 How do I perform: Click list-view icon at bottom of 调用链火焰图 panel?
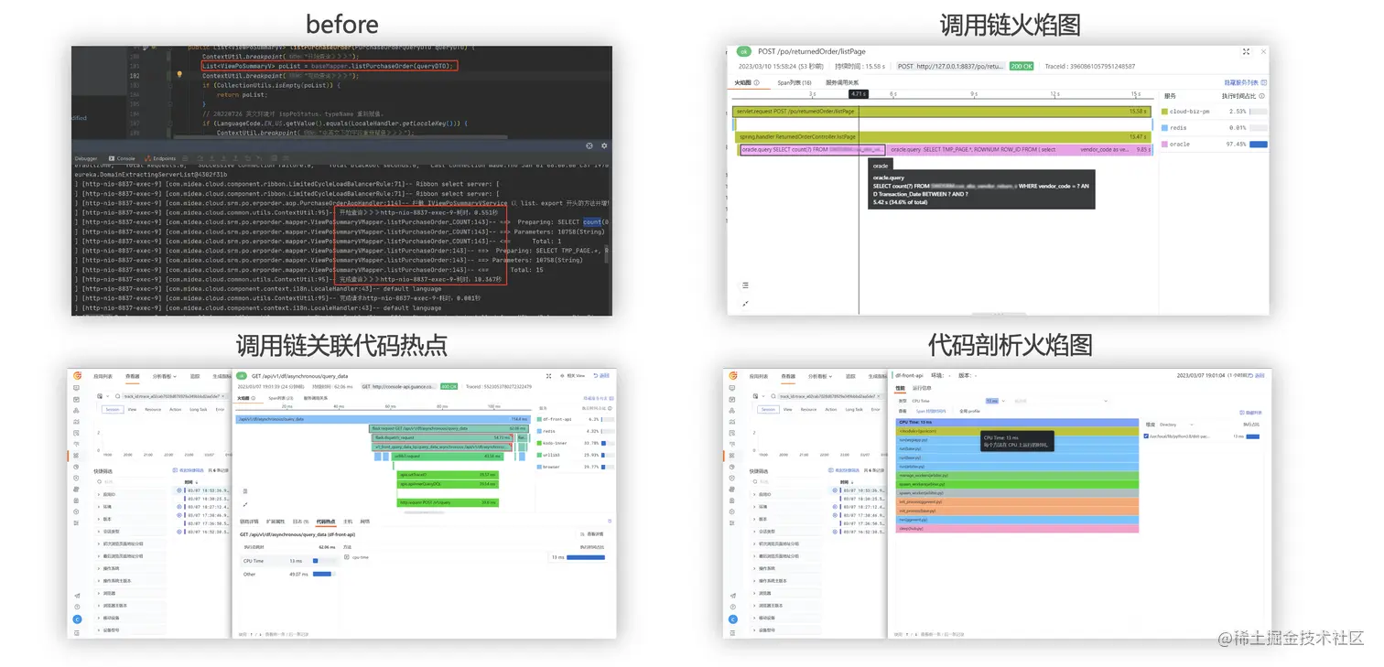[746, 285]
